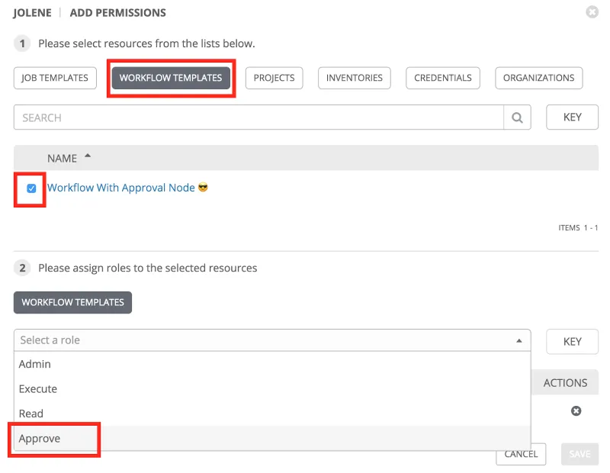610x473 pixels.
Task: Switch to the Job Templates tab
Action: pos(55,78)
